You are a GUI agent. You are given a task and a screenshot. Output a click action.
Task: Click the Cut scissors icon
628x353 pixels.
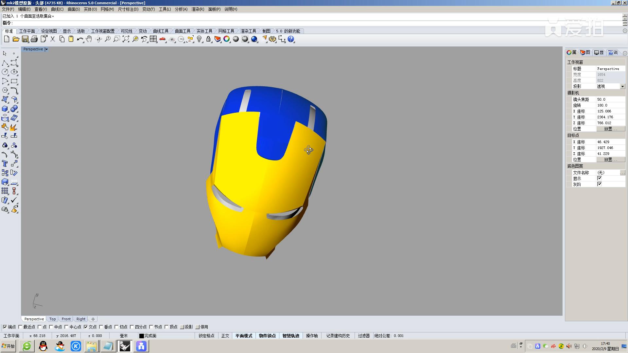tap(53, 39)
